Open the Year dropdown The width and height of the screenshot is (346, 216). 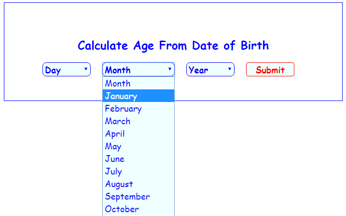pos(210,70)
